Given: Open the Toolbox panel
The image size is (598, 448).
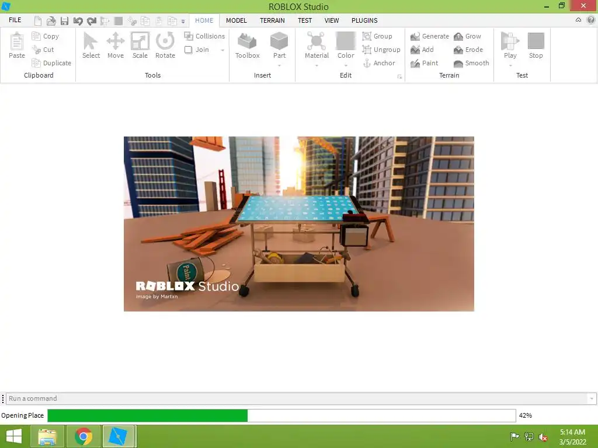Looking at the screenshot, I should 248,45.
